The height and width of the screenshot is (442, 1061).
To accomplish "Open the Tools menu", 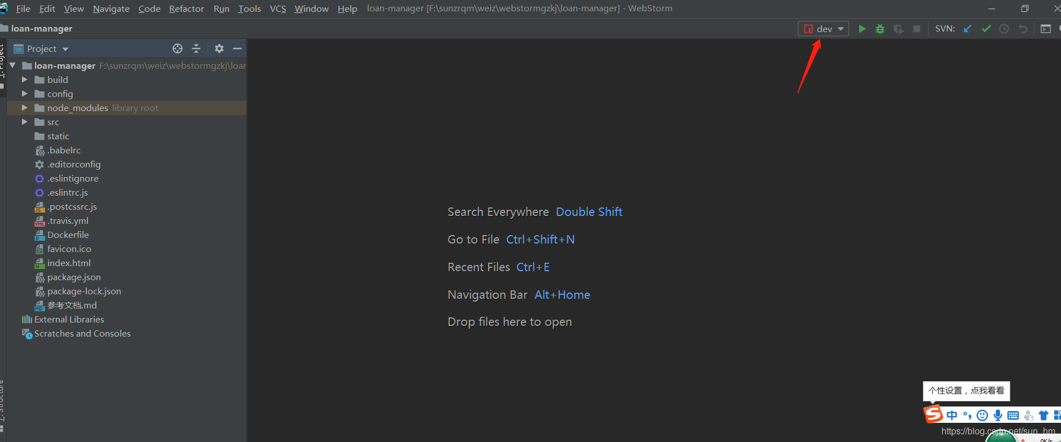I will 250,8.
